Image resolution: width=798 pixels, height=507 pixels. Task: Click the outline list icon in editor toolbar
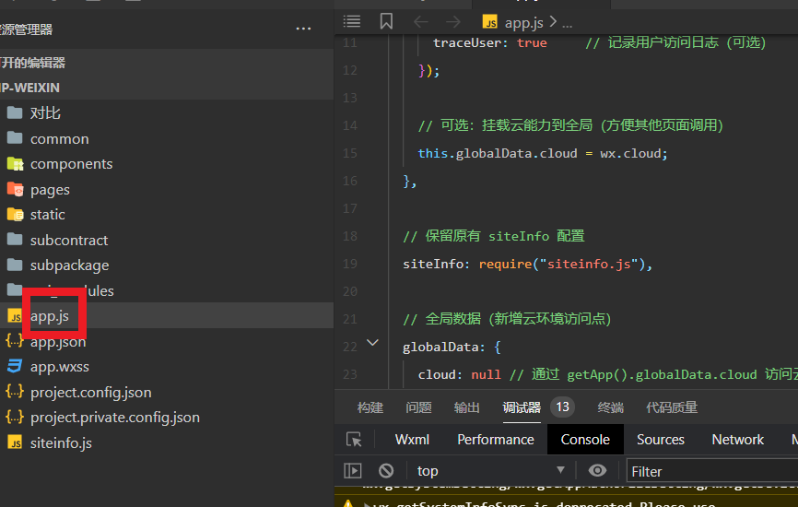point(352,21)
